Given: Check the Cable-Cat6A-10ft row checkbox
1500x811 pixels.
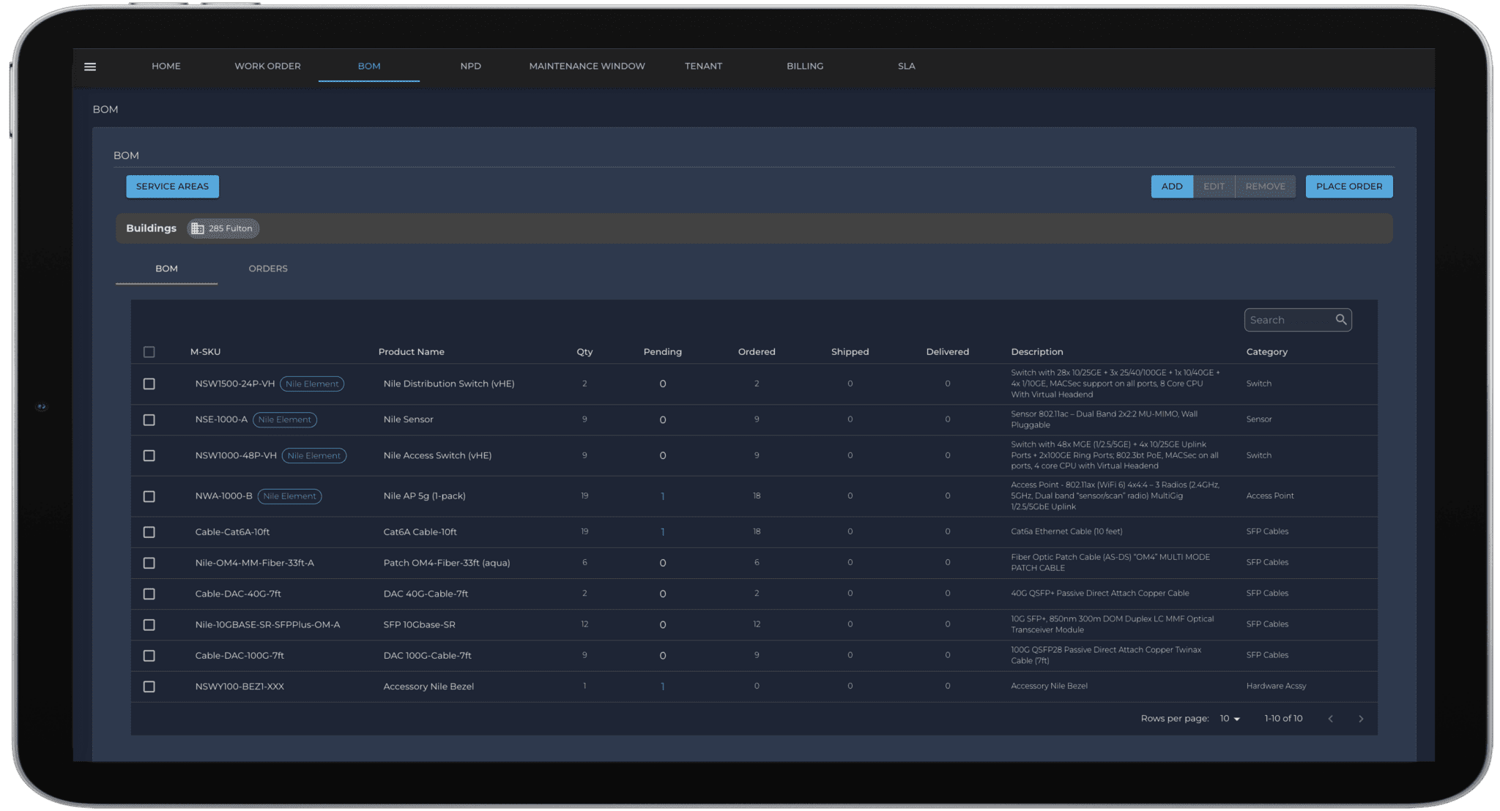Looking at the screenshot, I should point(149,532).
